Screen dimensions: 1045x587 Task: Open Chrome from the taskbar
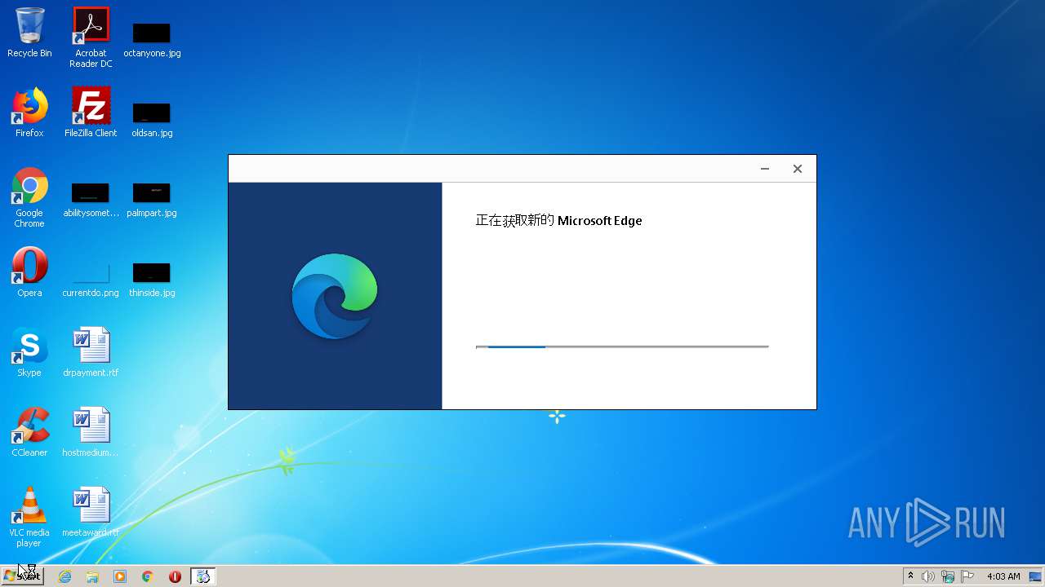coord(148,576)
